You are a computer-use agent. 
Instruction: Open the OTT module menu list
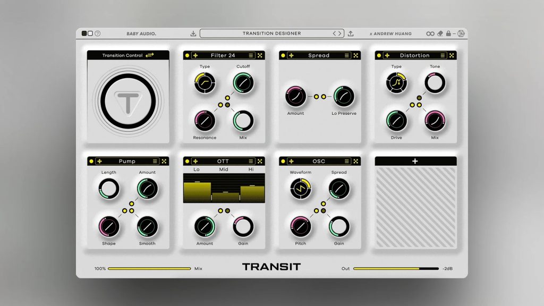[251, 161]
